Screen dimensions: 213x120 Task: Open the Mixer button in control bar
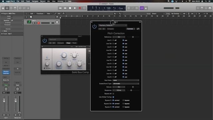pyautogui.click(x=24, y=8)
